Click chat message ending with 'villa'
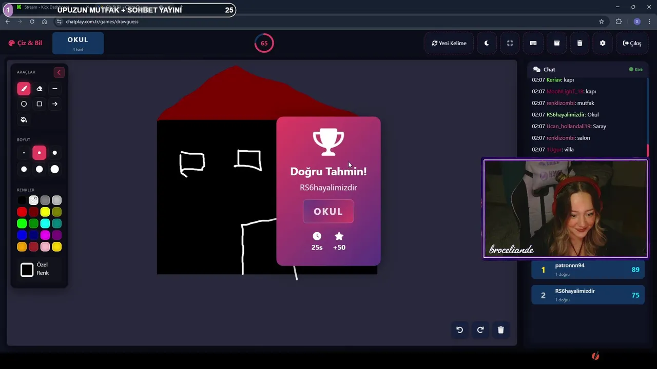 click(x=553, y=150)
